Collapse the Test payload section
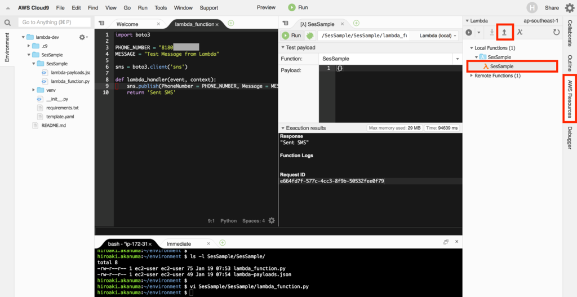This screenshot has height=297, width=577. 283,47
